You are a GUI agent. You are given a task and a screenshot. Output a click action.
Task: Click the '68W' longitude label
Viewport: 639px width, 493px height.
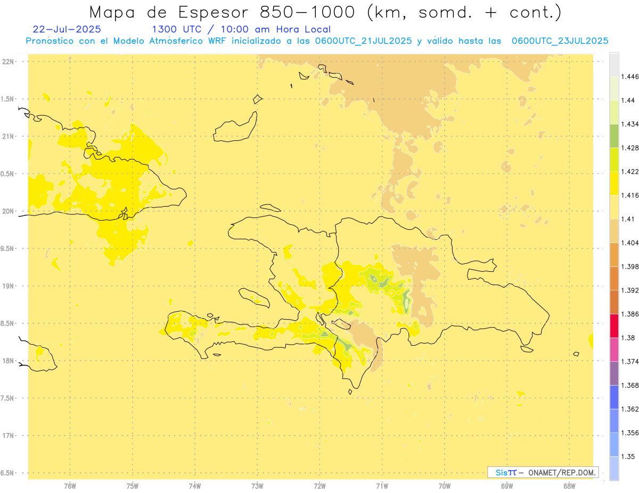tap(569, 486)
